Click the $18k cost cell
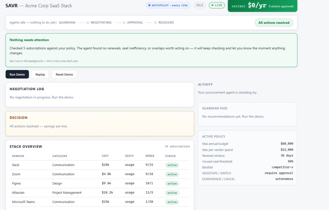This screenshot has height=210, width=329. coord(106,165)
